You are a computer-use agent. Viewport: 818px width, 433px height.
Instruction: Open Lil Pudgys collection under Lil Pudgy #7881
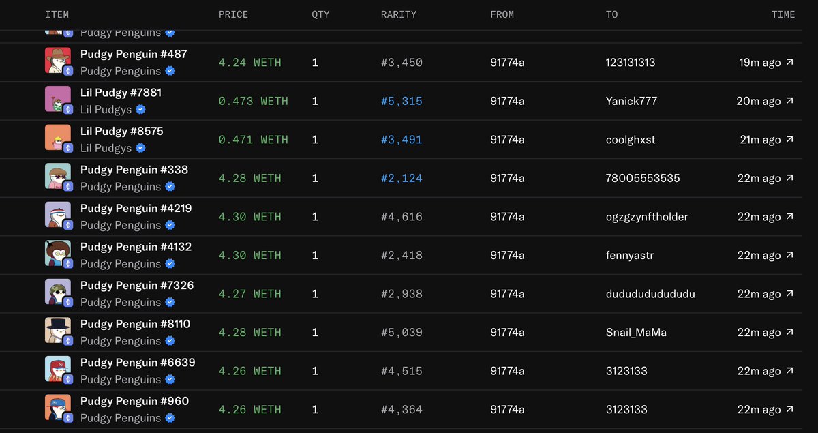(106, 109)
